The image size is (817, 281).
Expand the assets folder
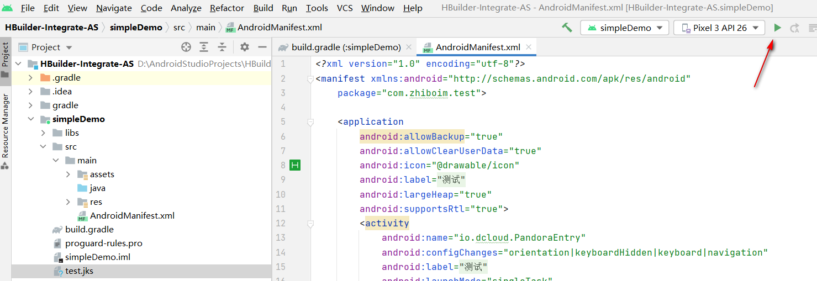point(68,174)
